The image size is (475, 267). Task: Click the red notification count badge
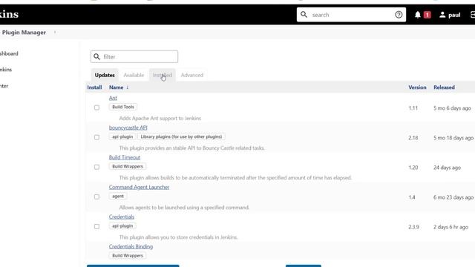[x=427, y=15]
